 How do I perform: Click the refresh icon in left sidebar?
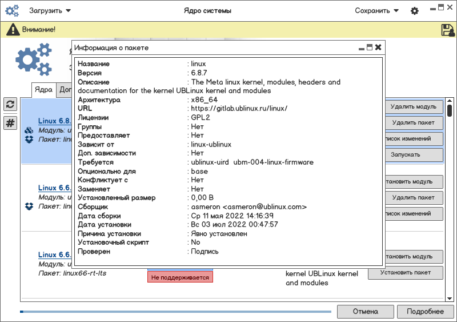pyautogui.click(x=10, y=104)
